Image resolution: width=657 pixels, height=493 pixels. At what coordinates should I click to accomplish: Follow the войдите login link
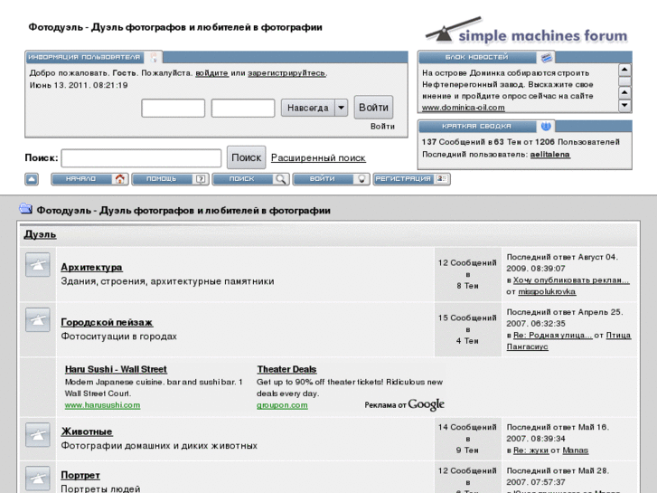pos(212,73)
